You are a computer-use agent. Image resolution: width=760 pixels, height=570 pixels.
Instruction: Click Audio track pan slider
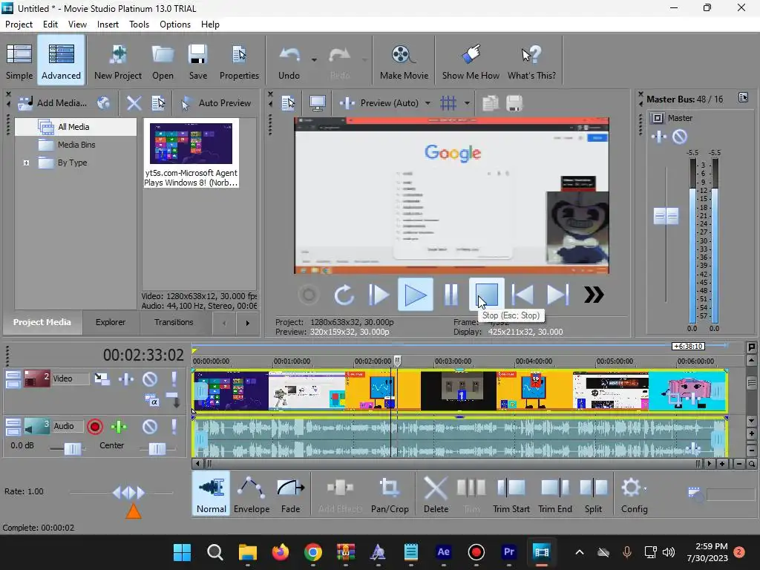pyautogui.click(x=157, y=449)
